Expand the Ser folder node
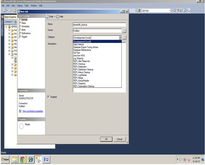Viewport: 205px width, 165px height. pyautogui.click(x=9, y=37)
